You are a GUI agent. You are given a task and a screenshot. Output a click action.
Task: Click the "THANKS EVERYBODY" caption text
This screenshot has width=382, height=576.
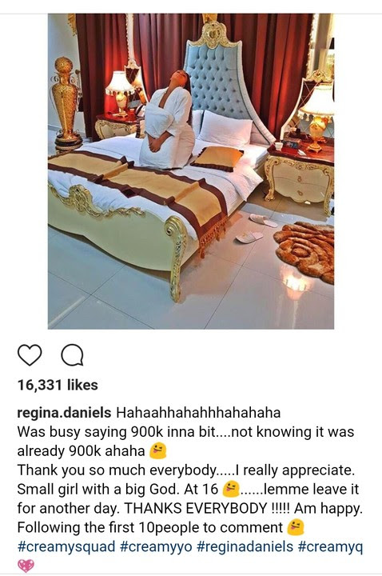(x=197, y=509)
